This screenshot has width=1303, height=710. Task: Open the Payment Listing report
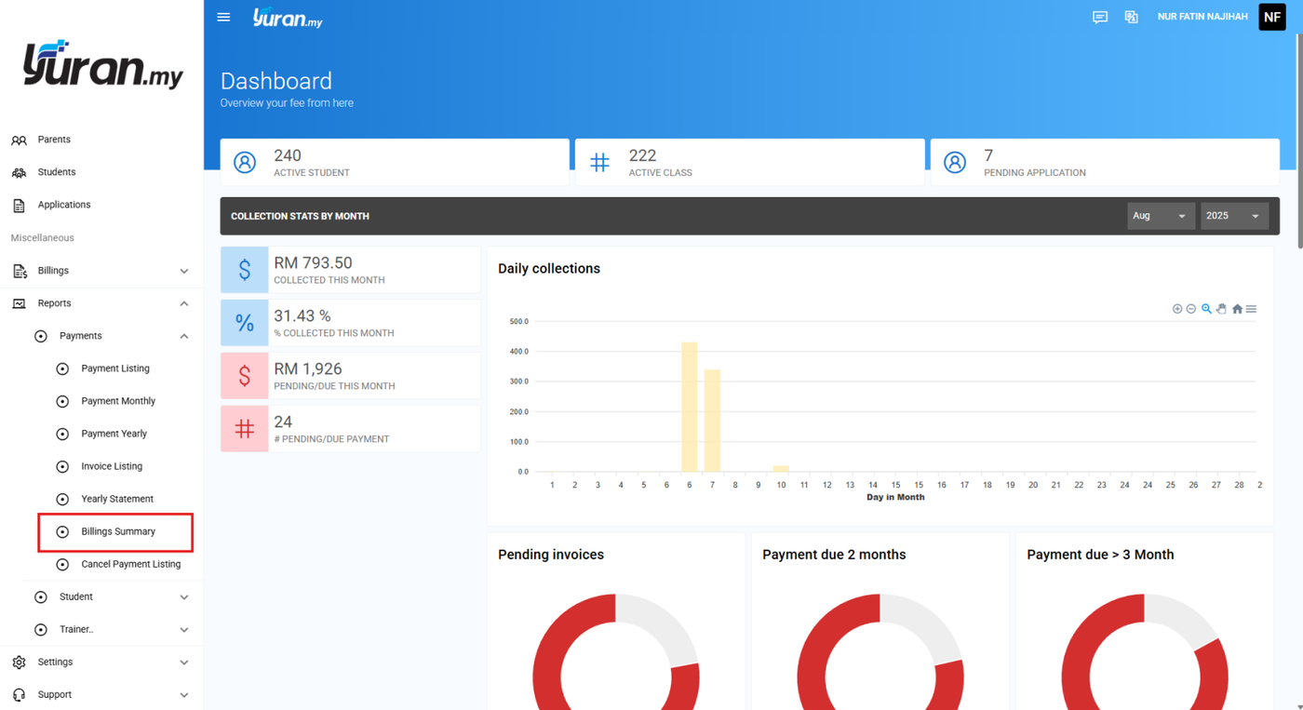114,368
